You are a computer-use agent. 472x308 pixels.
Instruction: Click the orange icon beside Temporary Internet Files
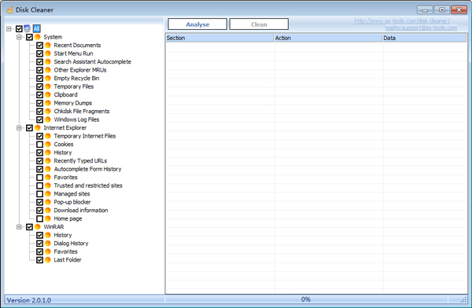[47, 136]
